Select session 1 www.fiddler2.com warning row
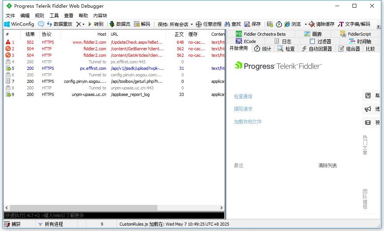The height and width of the screenshot is (231, 384). coord(114,42)
